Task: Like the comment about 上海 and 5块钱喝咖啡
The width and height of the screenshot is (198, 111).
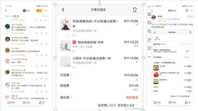Action: click(46, 33)
